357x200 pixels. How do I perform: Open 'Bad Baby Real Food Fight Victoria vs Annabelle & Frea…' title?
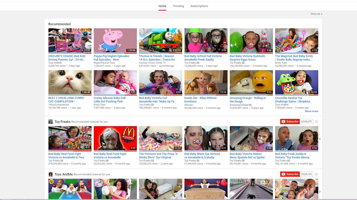click(x=68, y=156)
